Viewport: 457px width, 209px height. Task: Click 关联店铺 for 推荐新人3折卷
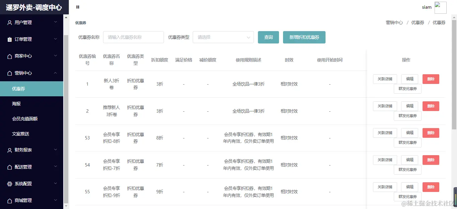(x=385, y=106)
